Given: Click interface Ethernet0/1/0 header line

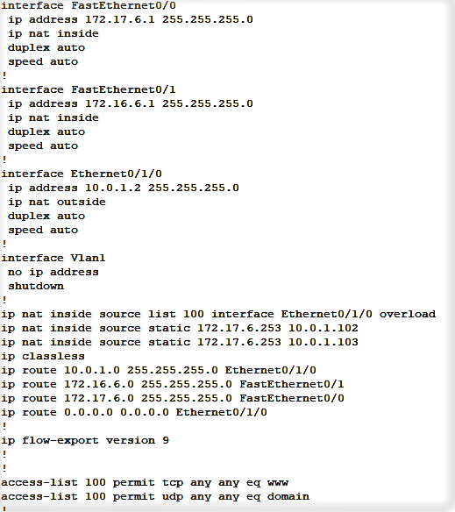Looking at the screenshot, I should pyautogui.click(x=82, y=174).
